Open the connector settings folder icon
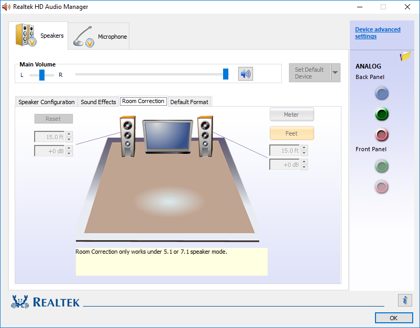 coord(405,56)
